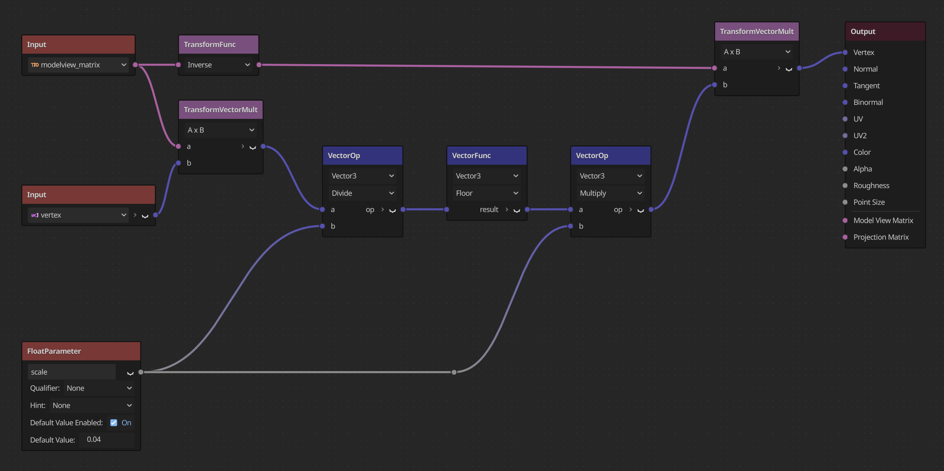Click the eye icon on Divide VectorOp output

point(393,211)
